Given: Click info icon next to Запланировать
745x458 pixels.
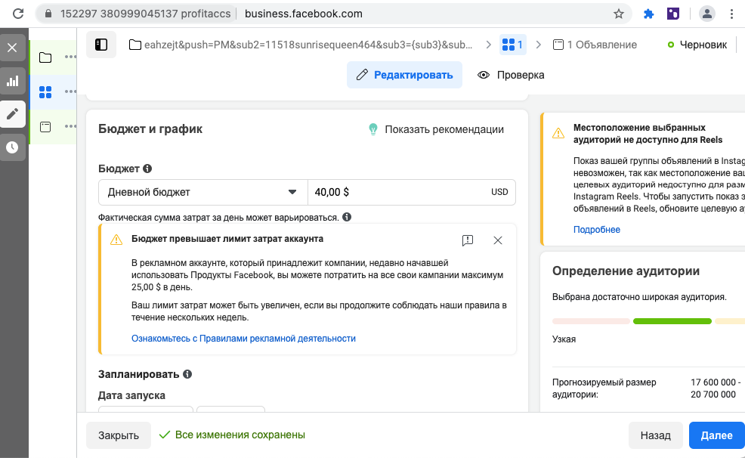Looking at the screenshot, I should (187, 374).
